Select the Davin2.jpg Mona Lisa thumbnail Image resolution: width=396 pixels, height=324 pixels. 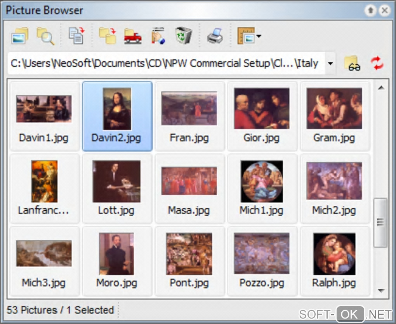tap(117, 116)
